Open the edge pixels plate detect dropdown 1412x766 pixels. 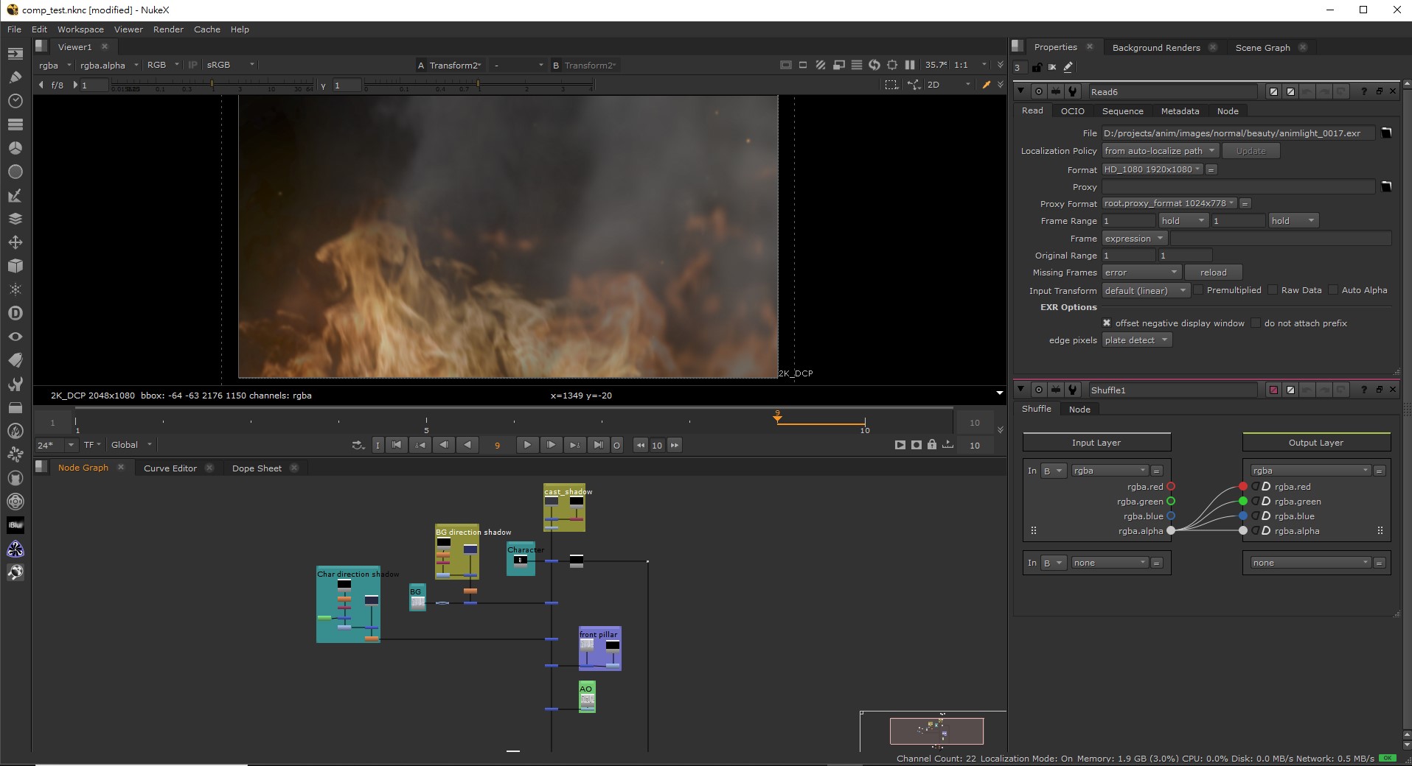[1136, 340]
